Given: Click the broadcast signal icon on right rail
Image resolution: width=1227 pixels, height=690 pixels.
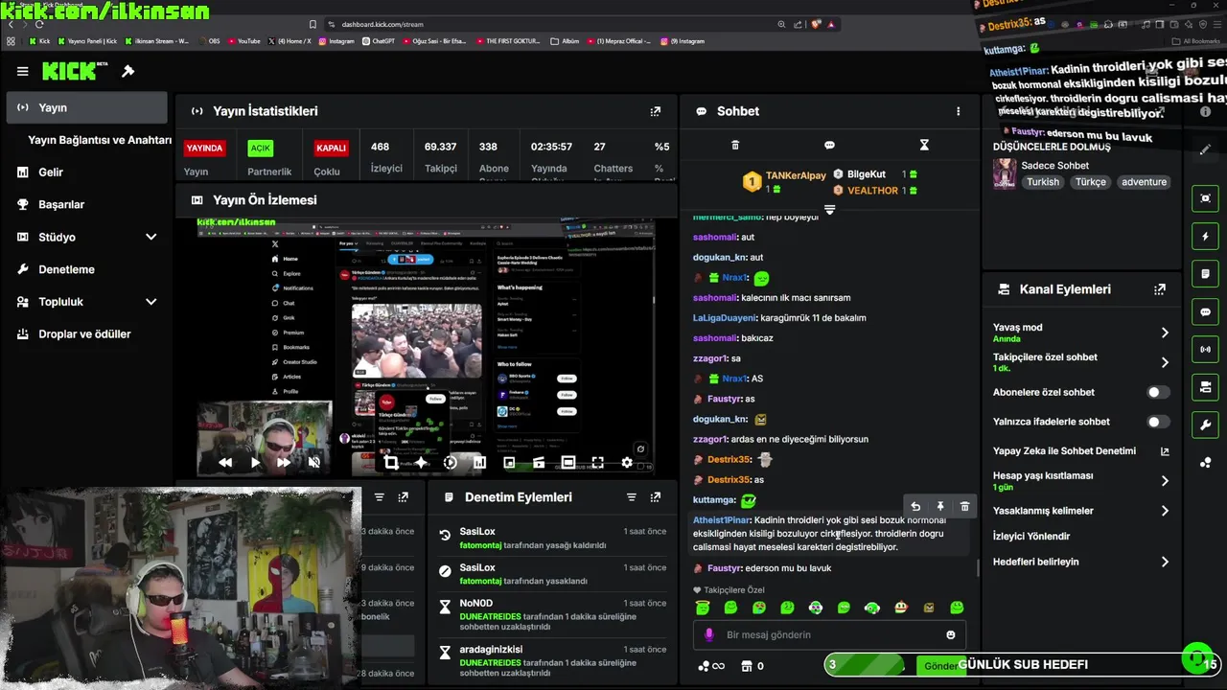Looking at the screenshot, I should (1206, 350).
